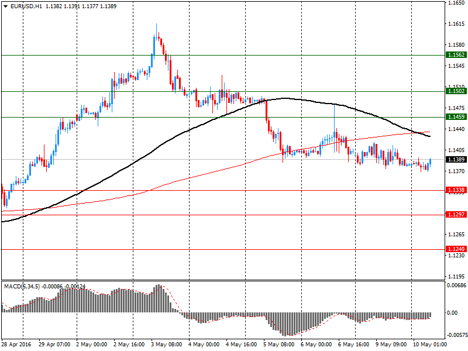The height and width of the screenshot is (351, 468).
Task: Select the 1.1650 price axis value
Action: click(456, 3)
